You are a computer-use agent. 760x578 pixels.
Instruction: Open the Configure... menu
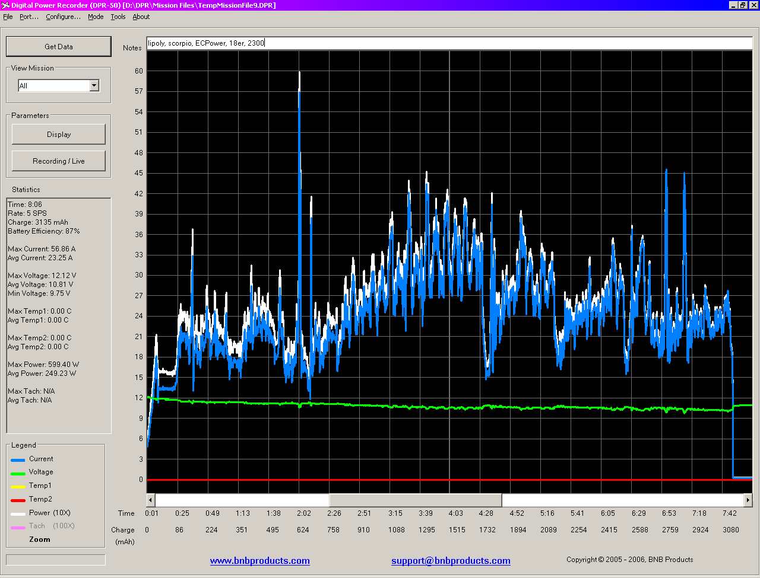click(x=63, y=17)
